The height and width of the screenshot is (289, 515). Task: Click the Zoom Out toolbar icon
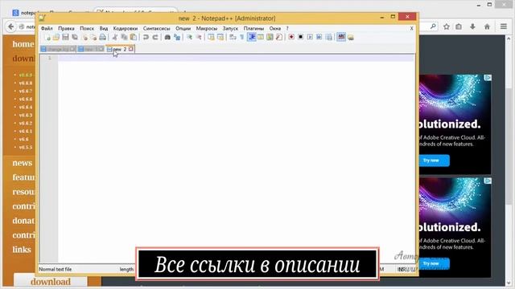(x=199, y=38)
